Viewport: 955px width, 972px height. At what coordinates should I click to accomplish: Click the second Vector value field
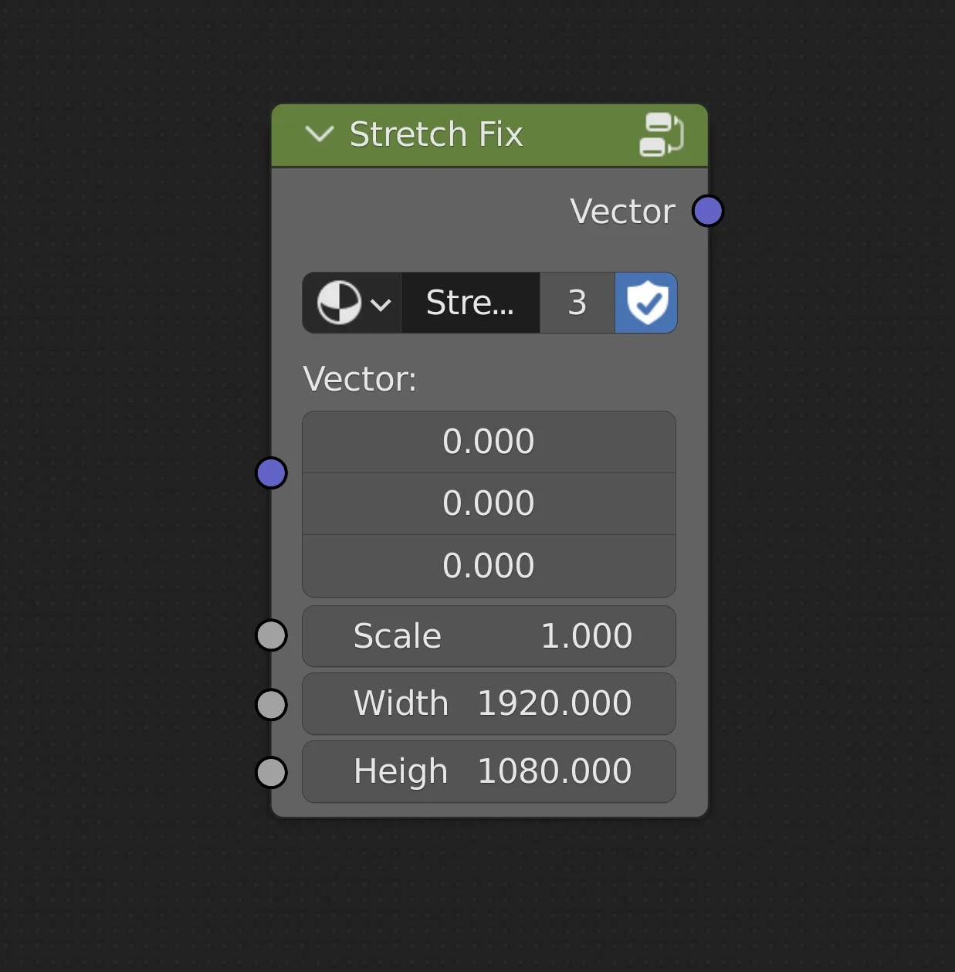coord(489,503)
